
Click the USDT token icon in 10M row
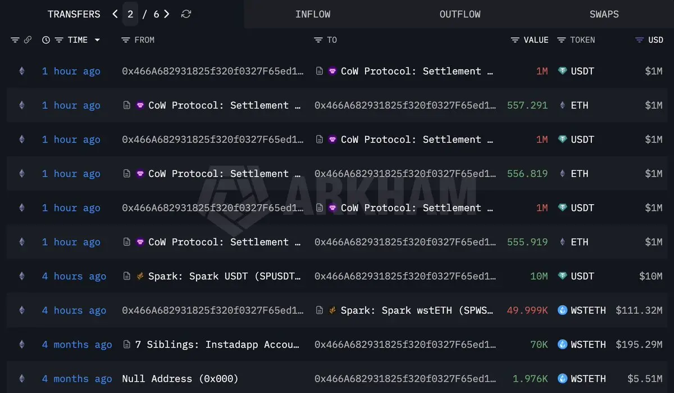(562, 276)
